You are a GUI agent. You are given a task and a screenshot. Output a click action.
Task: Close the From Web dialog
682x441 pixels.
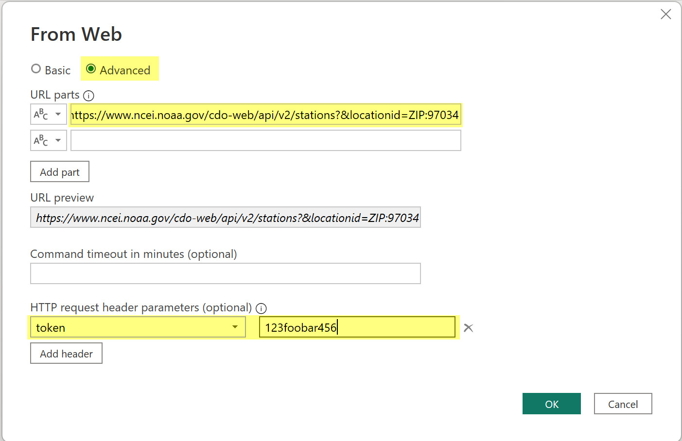pos(665,15)
